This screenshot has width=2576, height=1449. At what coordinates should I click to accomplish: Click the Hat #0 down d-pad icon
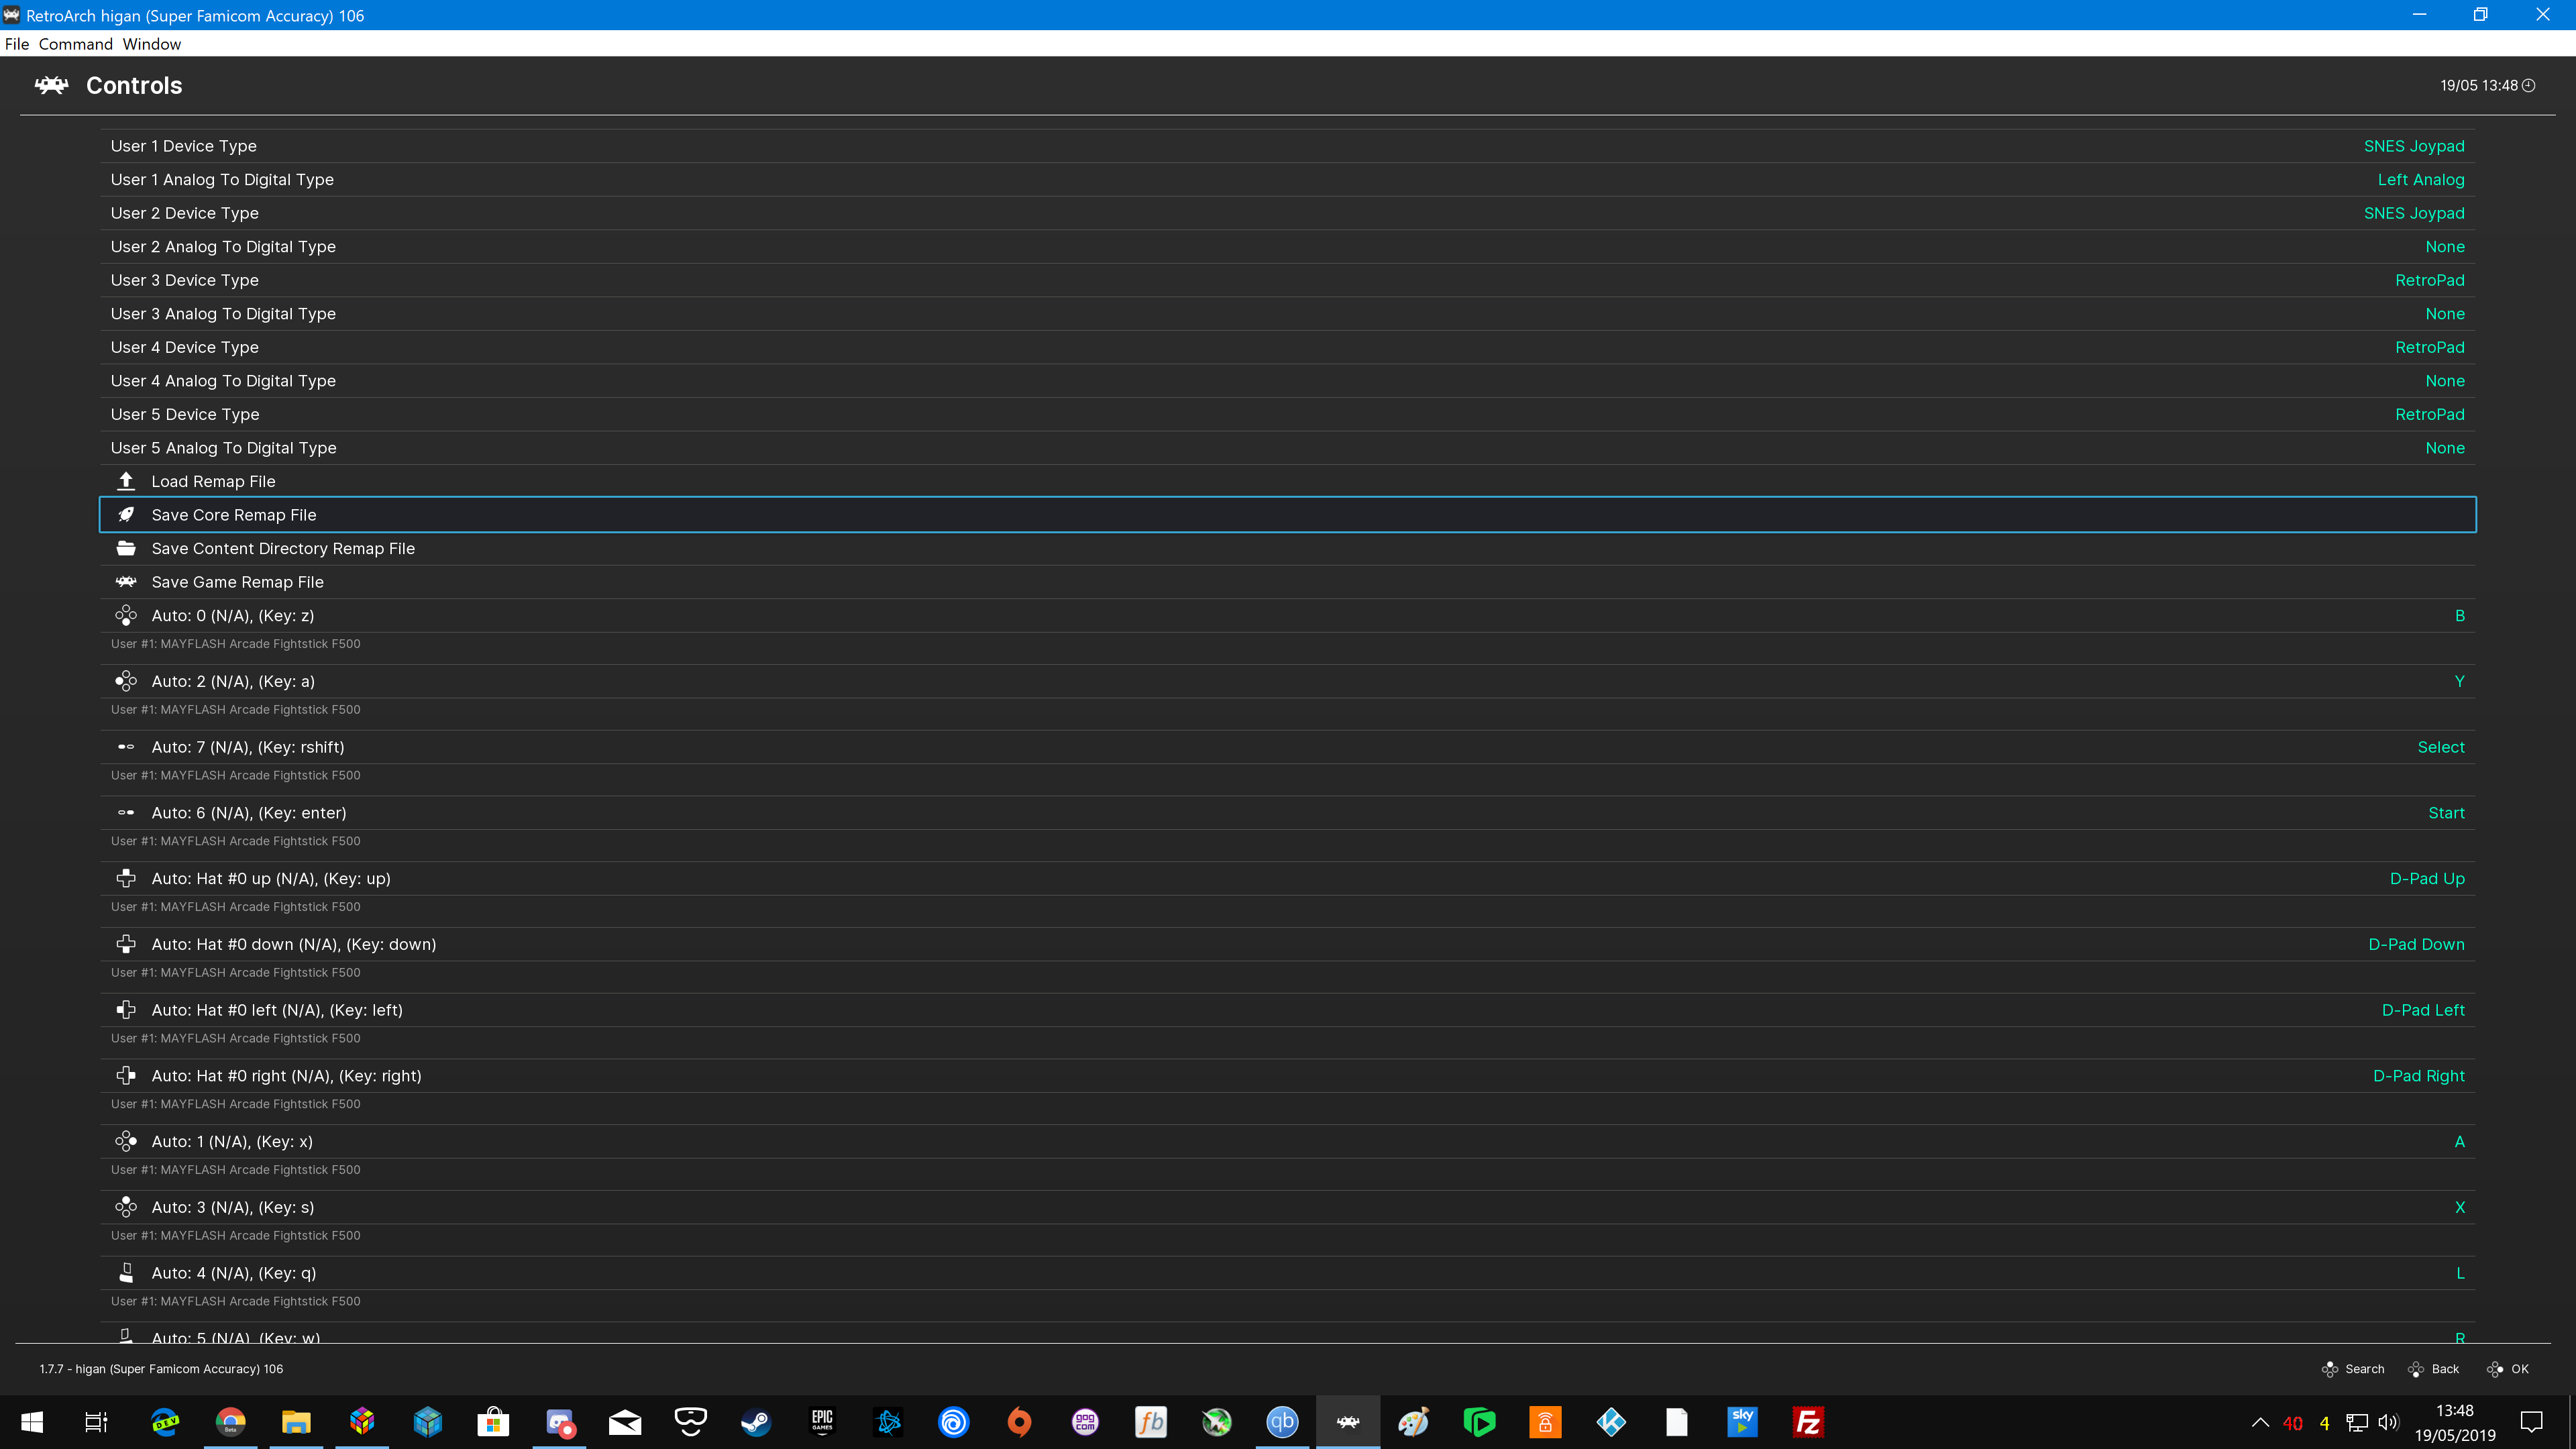click(126, 944)
